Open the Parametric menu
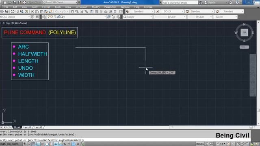 110,7
